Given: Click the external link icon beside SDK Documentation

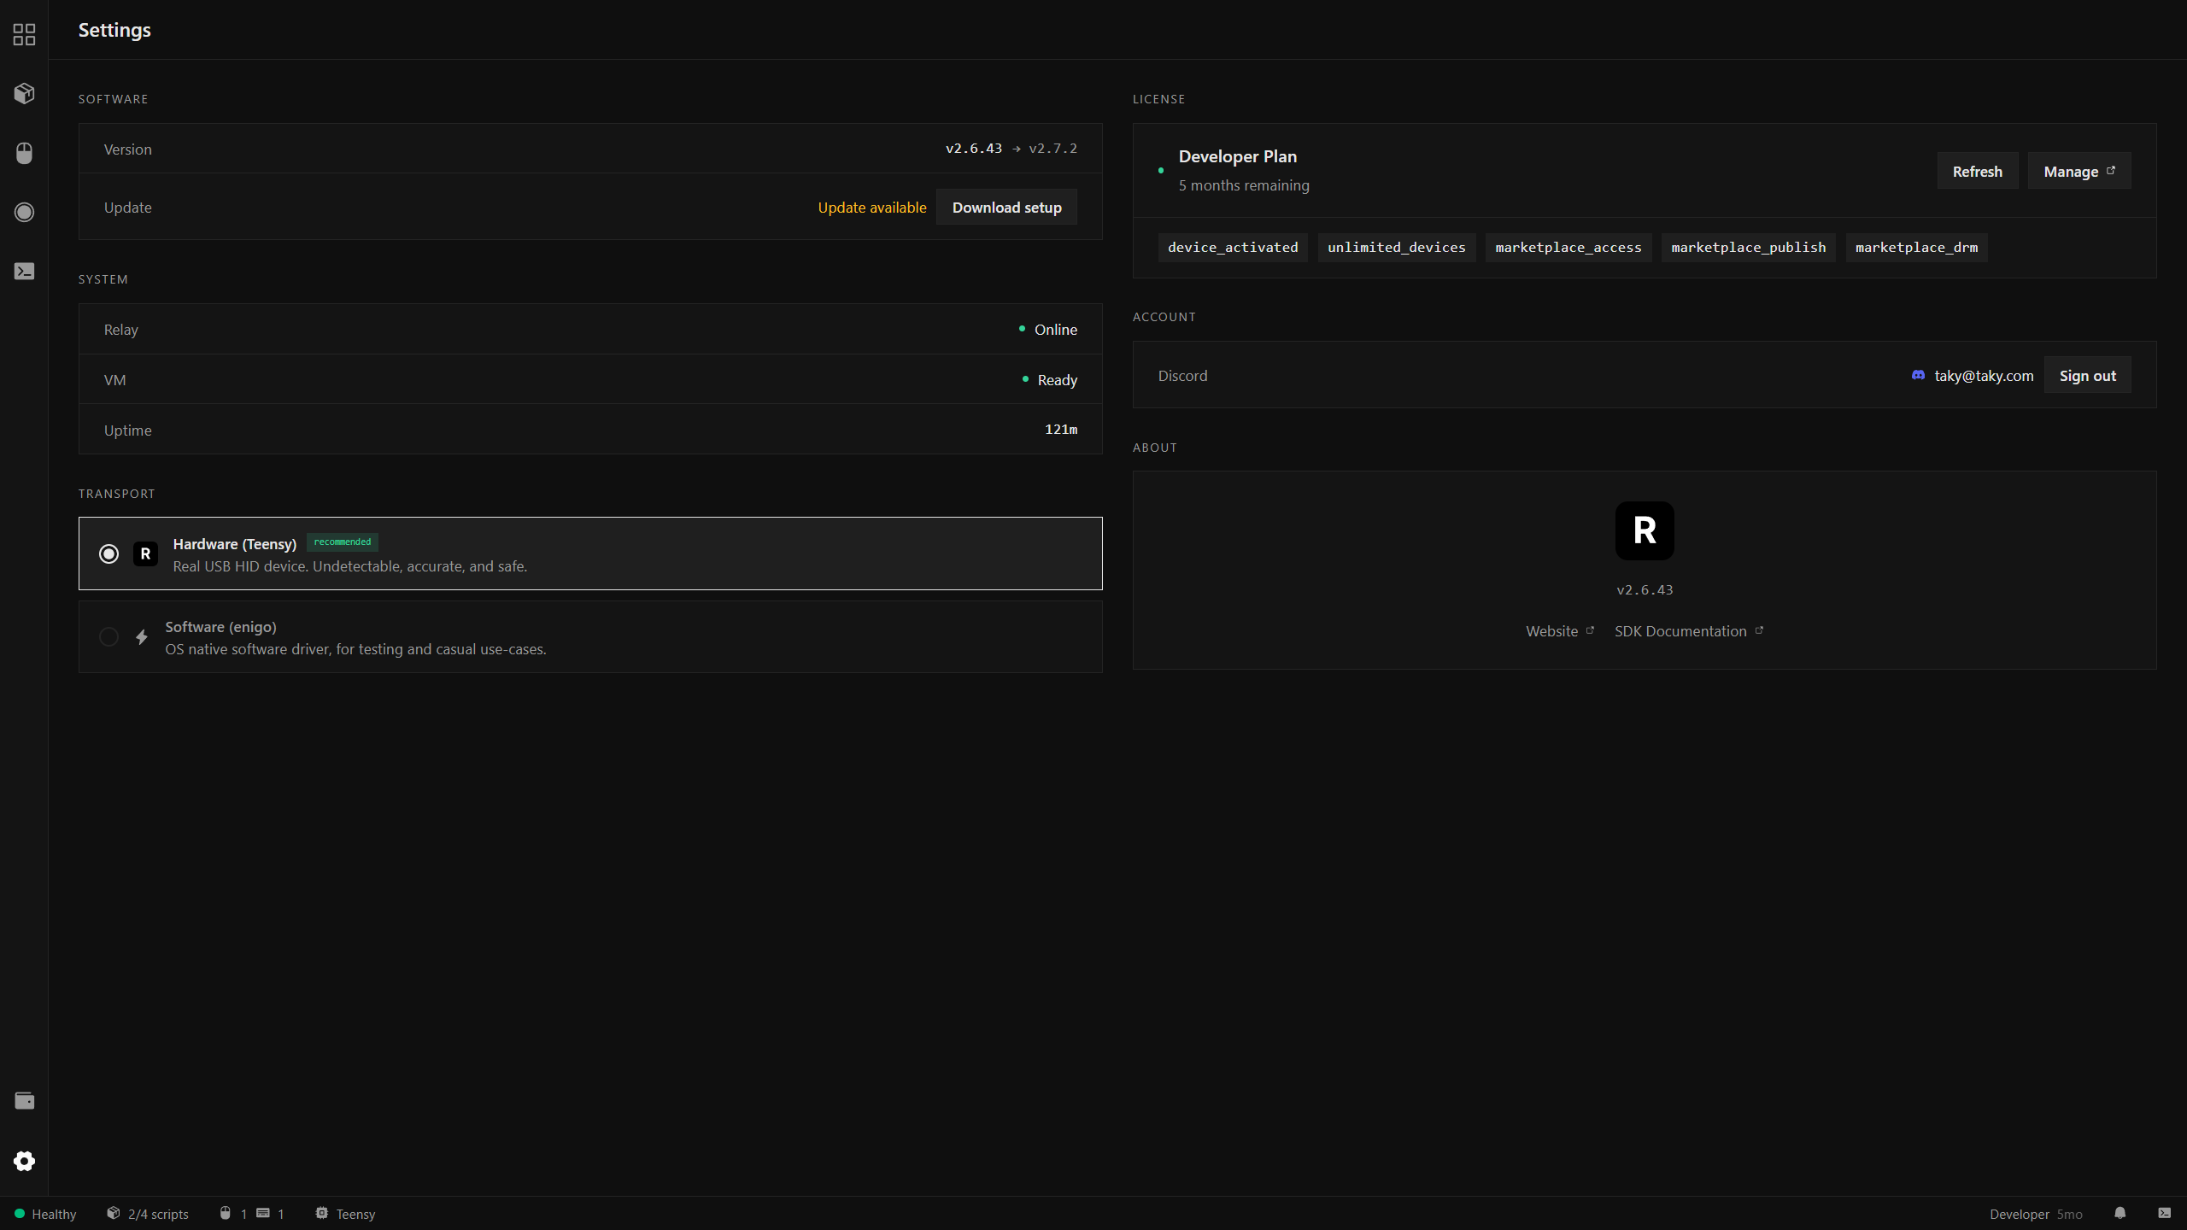Looking at the screenshot, I should pyautogui.click(x=1759, y=630).
